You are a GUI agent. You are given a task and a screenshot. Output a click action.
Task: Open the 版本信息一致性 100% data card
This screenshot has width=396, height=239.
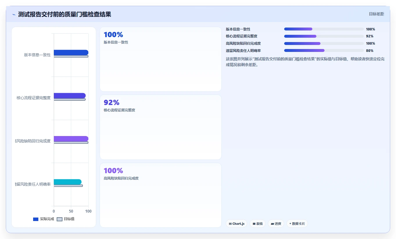click(x=161, y=59)
